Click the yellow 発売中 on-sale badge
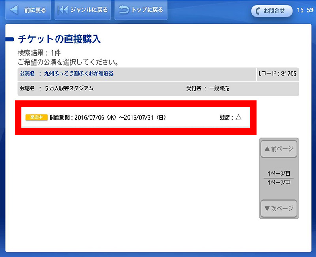 [36, 117]
